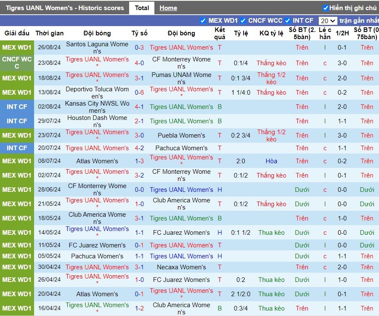379x316 pixels.
Task: Click the Tỷ số column header
Action: 140,33
